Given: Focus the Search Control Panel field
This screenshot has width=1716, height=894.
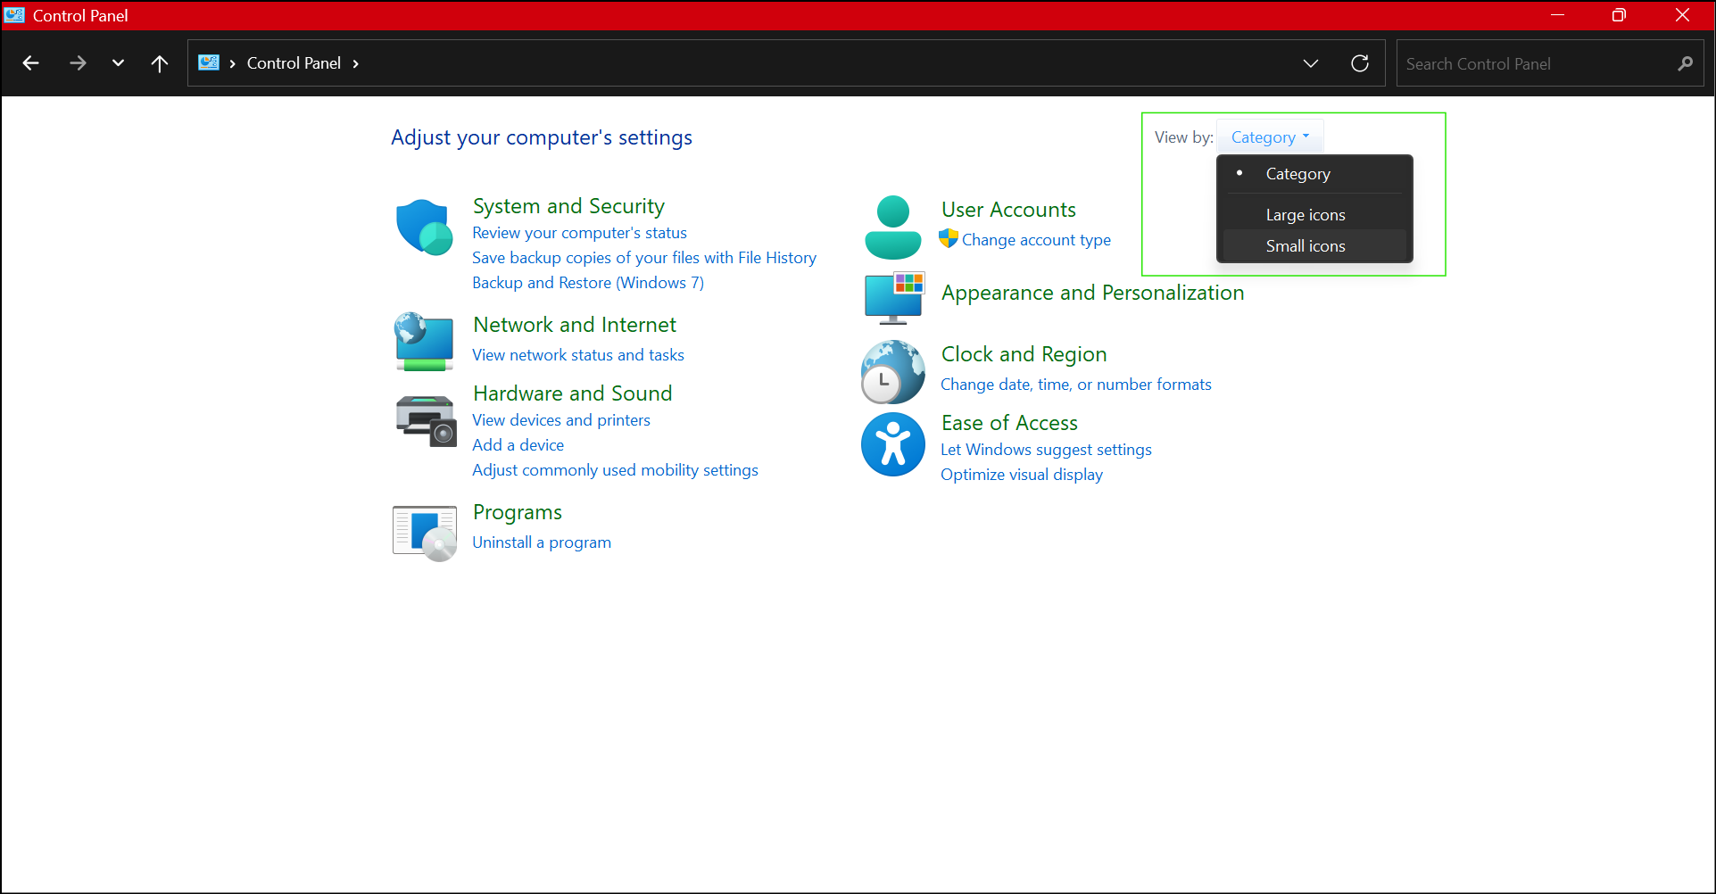Looking at the screenshot, I should tap(1550, 63).
